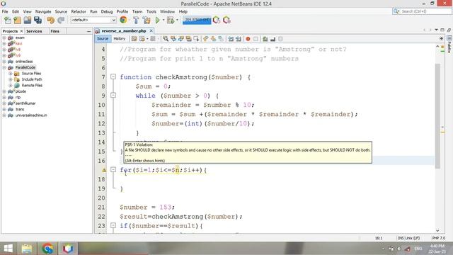The height and width of the screenshot is (255, 453).
Task: Open the <default> configuration dropdown
Action: (x=93, y=20)
